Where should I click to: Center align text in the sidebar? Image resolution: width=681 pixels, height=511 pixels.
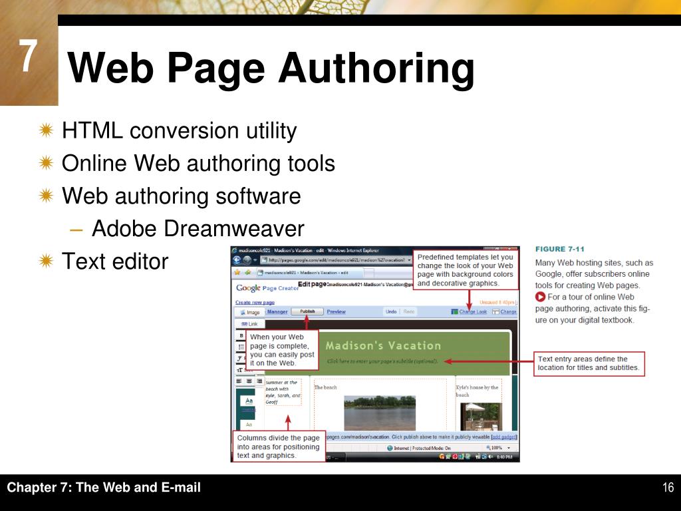coord(249,381)
